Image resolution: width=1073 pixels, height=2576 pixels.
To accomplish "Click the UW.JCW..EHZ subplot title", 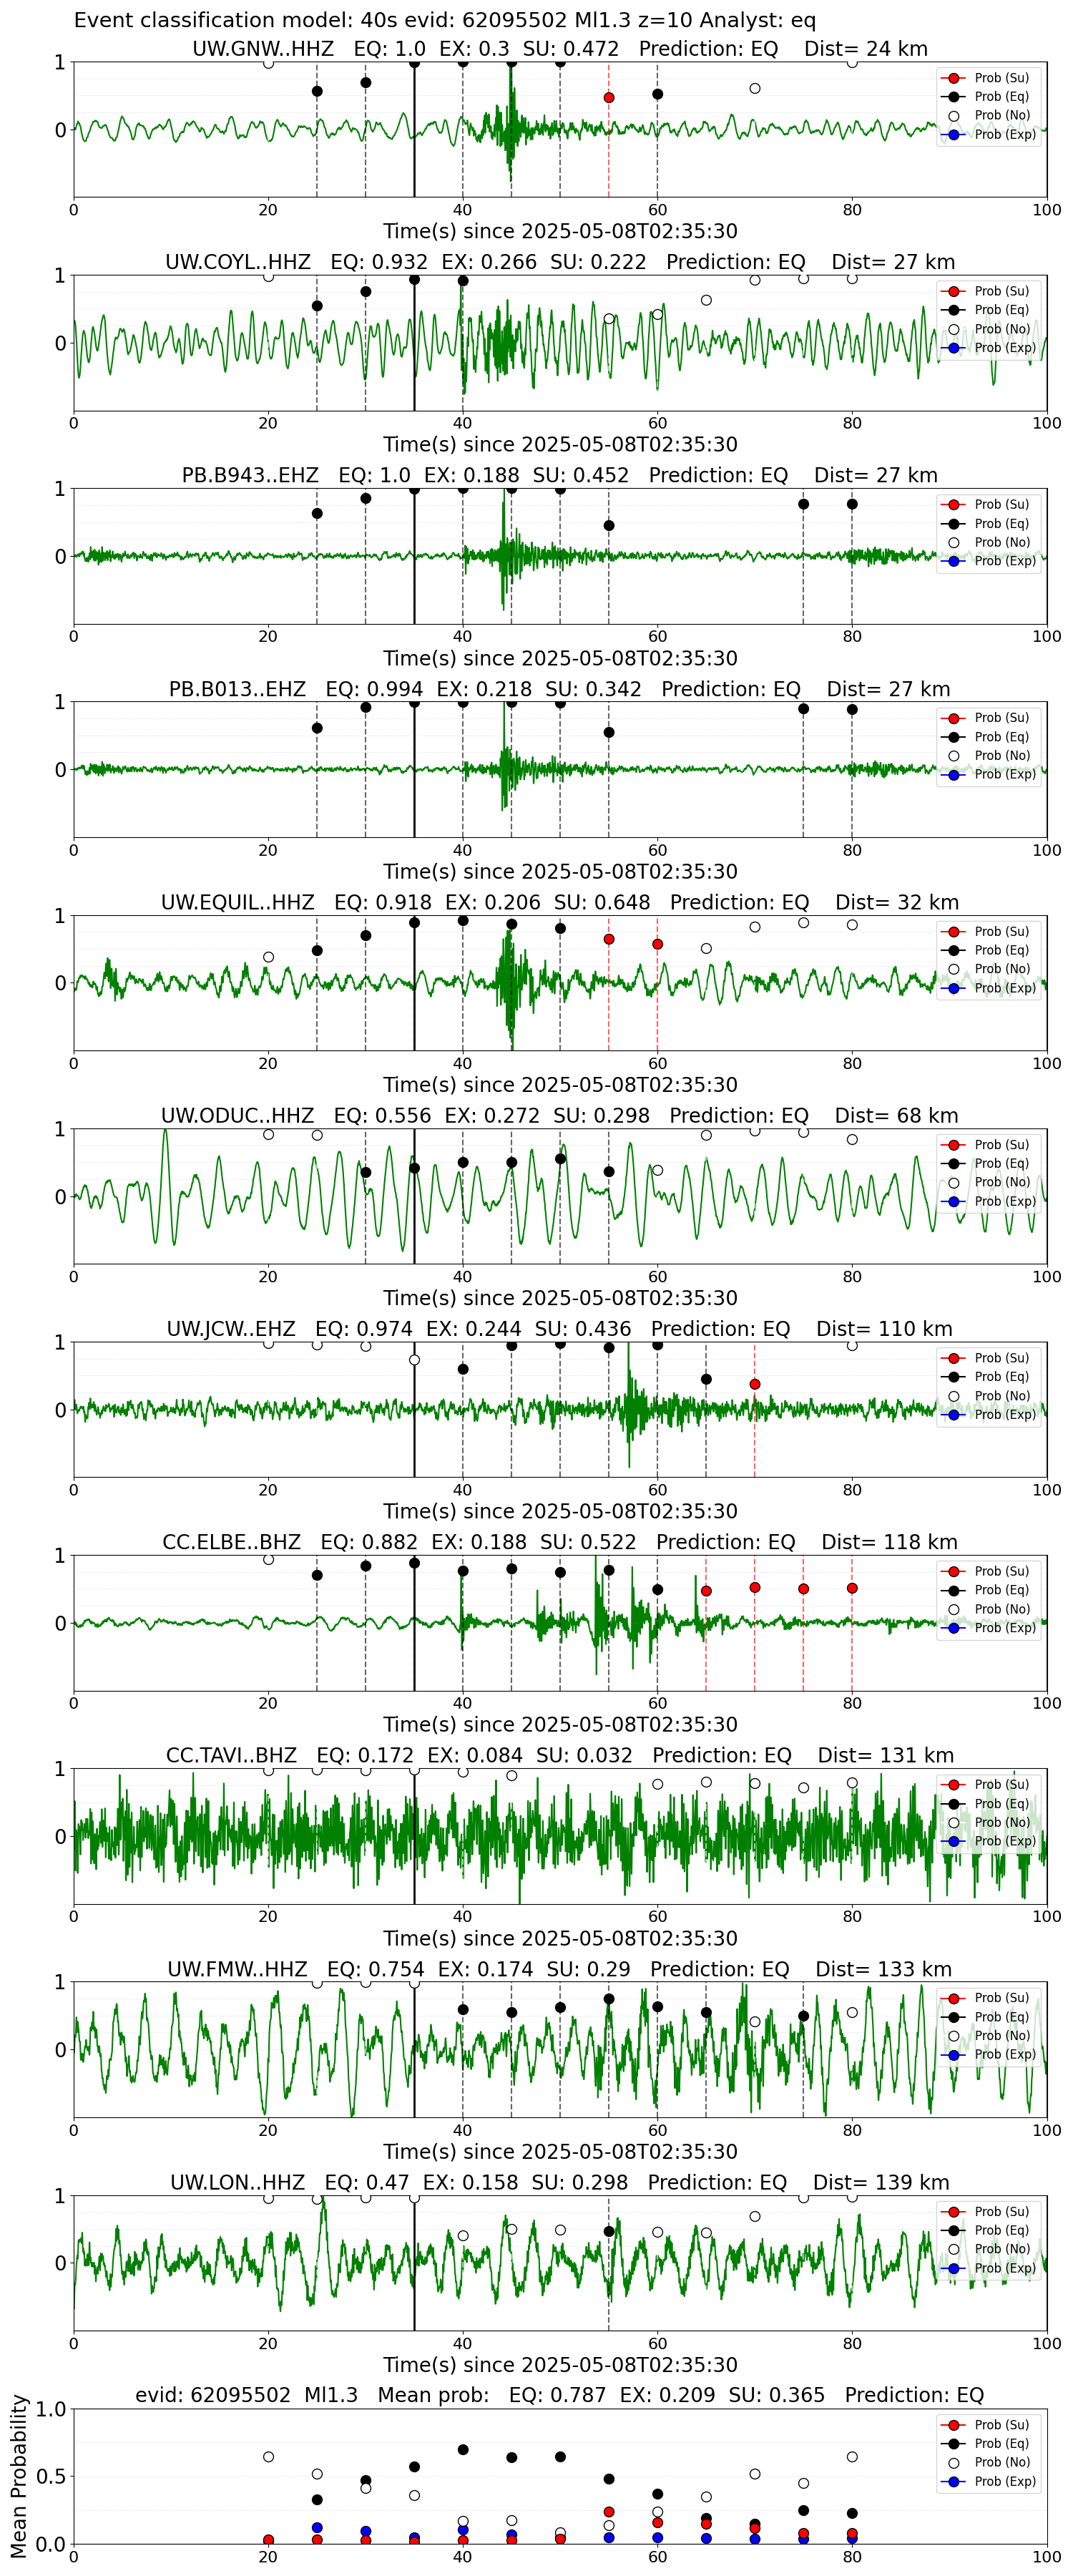I will pos(560,1329).
